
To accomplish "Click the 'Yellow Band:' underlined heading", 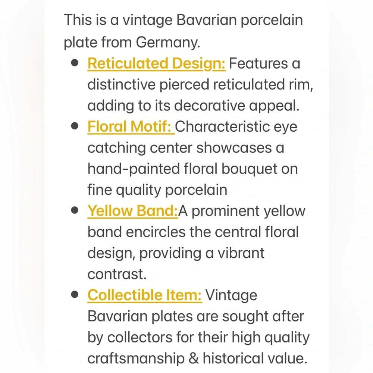I will pos(132,211).
